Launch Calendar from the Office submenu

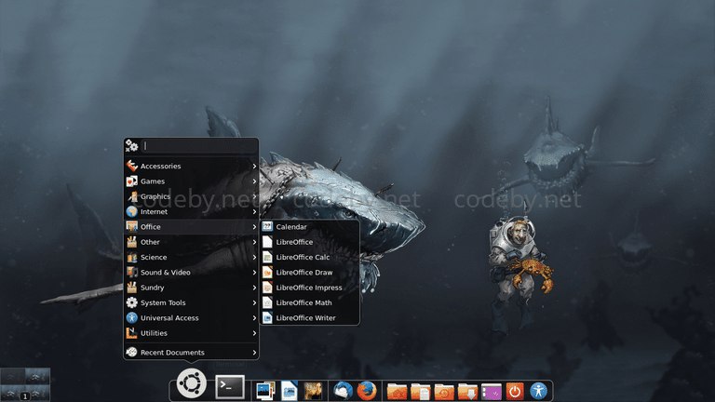(x=310, y=227)
